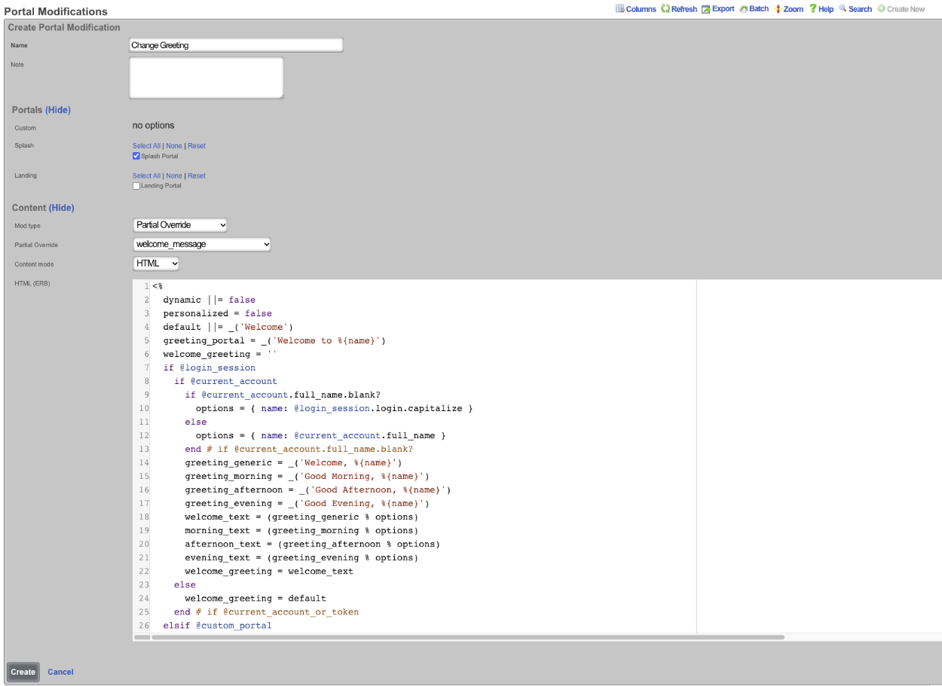Click Reset link under Landing

pos(197,176)
